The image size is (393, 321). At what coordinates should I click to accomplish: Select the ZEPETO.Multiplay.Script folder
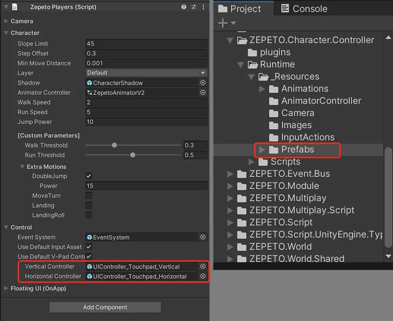[302, 210]
